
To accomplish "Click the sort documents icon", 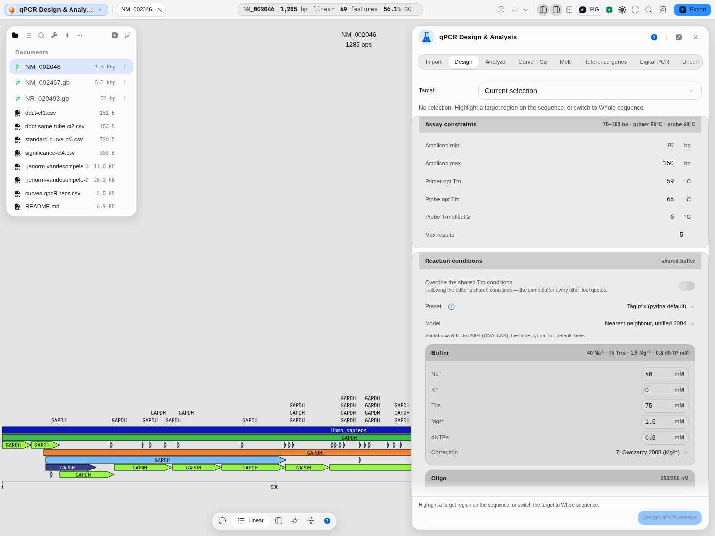I will click(128, 35).
